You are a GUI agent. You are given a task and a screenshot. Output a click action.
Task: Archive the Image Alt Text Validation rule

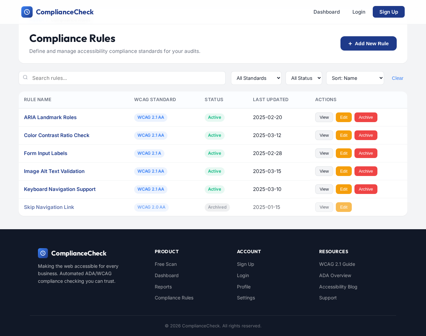[366, 171]
